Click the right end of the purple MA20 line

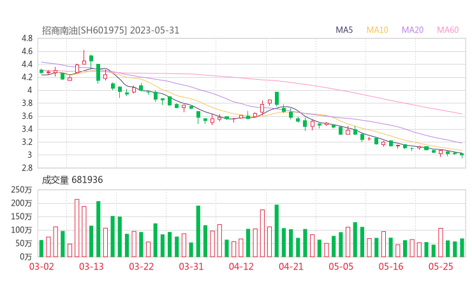[x=461, y=142]
